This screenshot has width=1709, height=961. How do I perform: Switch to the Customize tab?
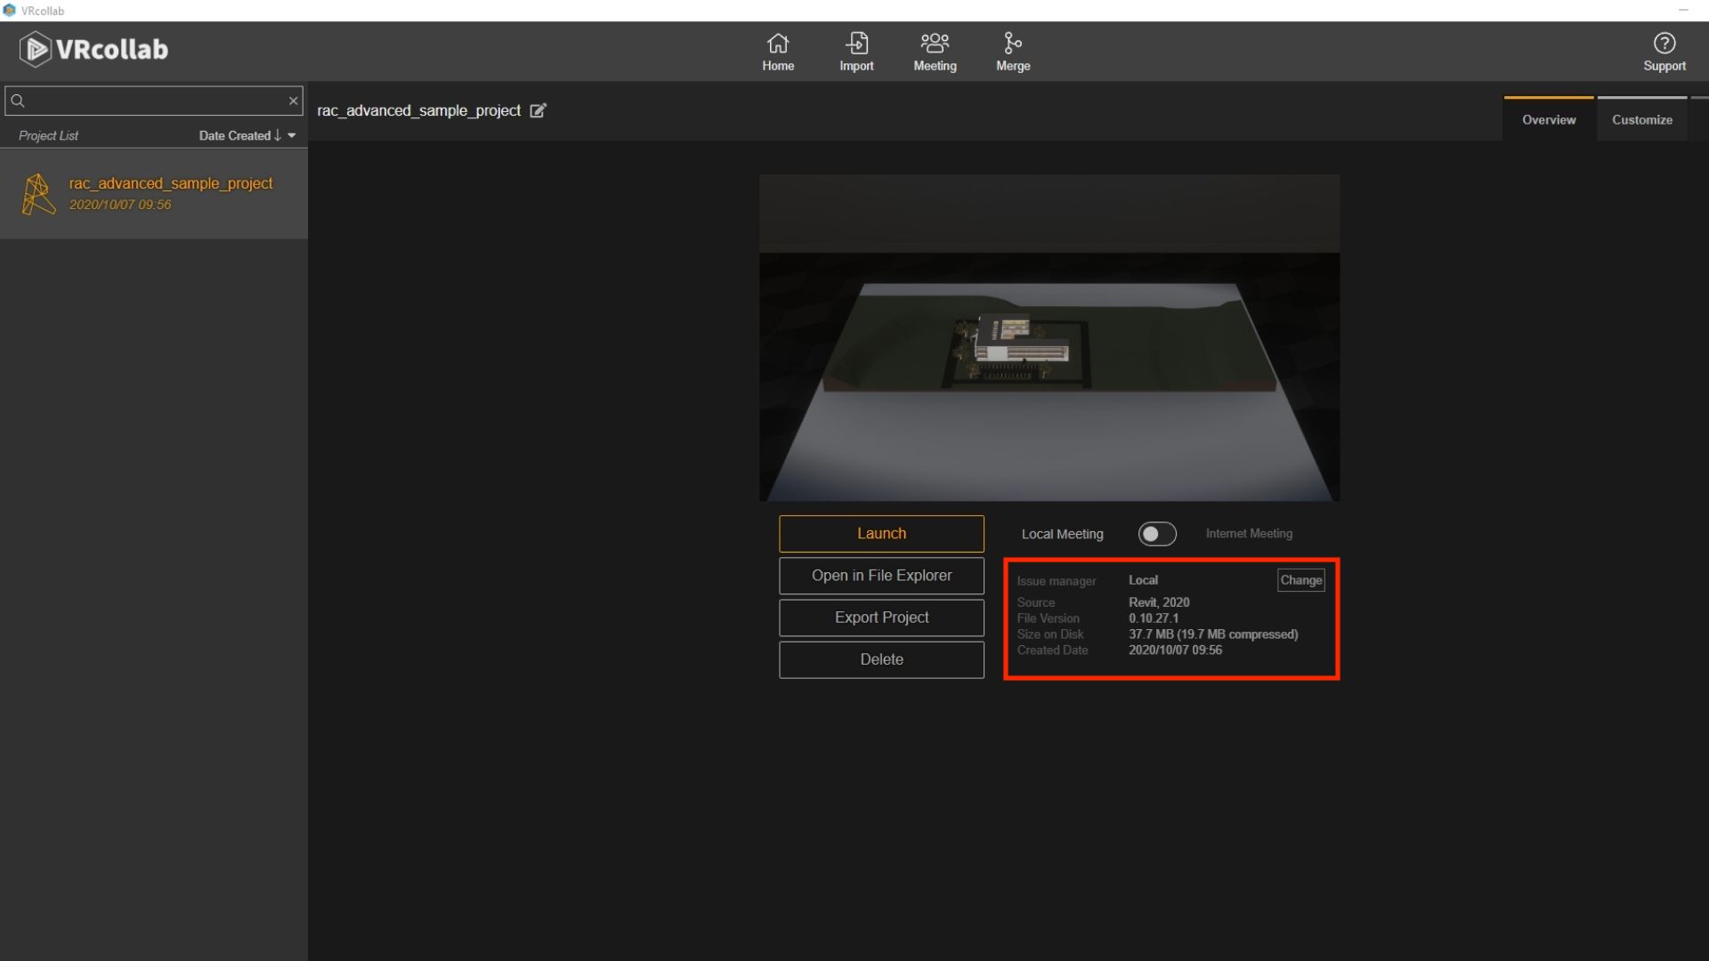click(x=1641, y=120)
